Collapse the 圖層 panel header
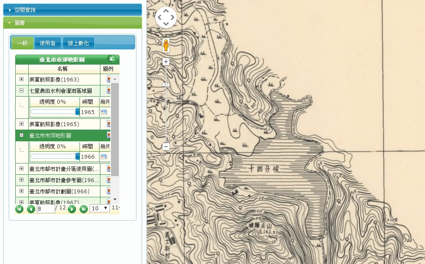Image resolution: width=425 pixels, height=264 pixels. [x=72, y=23]
